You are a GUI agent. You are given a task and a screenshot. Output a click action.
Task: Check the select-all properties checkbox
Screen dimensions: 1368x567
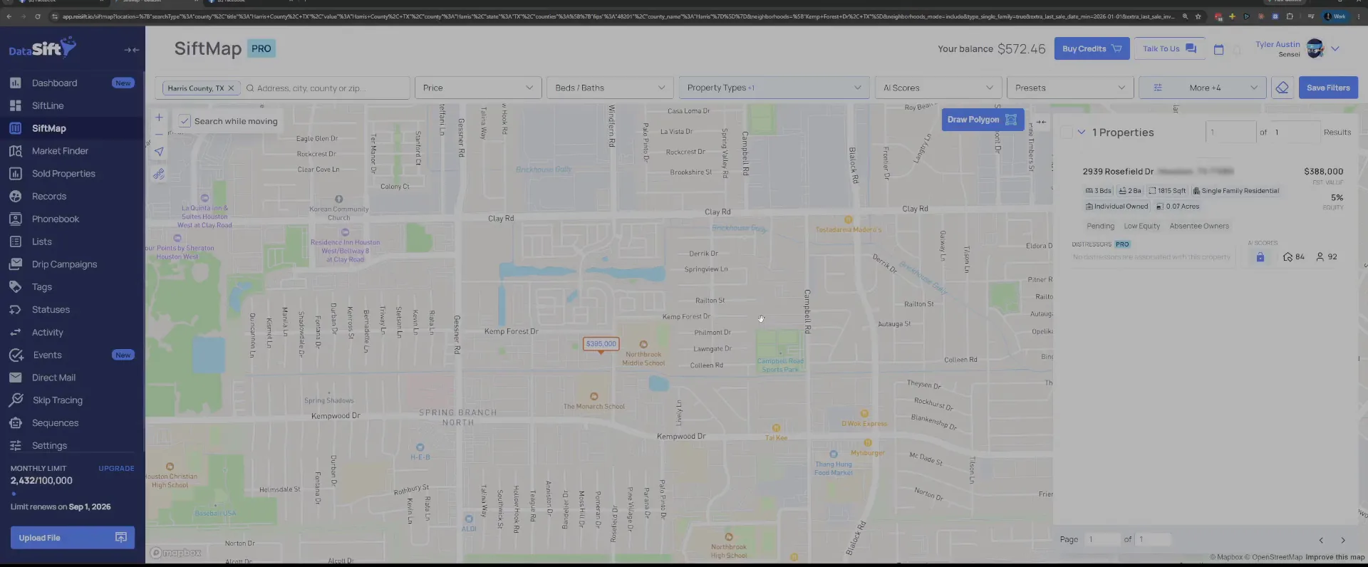coord(1067,132)
